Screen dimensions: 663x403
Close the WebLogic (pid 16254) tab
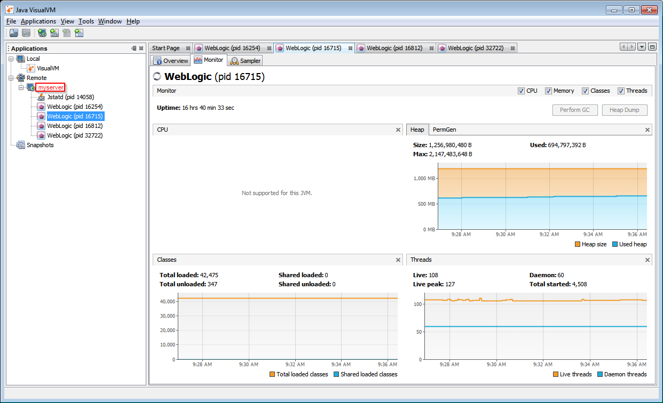pos(269,48)
